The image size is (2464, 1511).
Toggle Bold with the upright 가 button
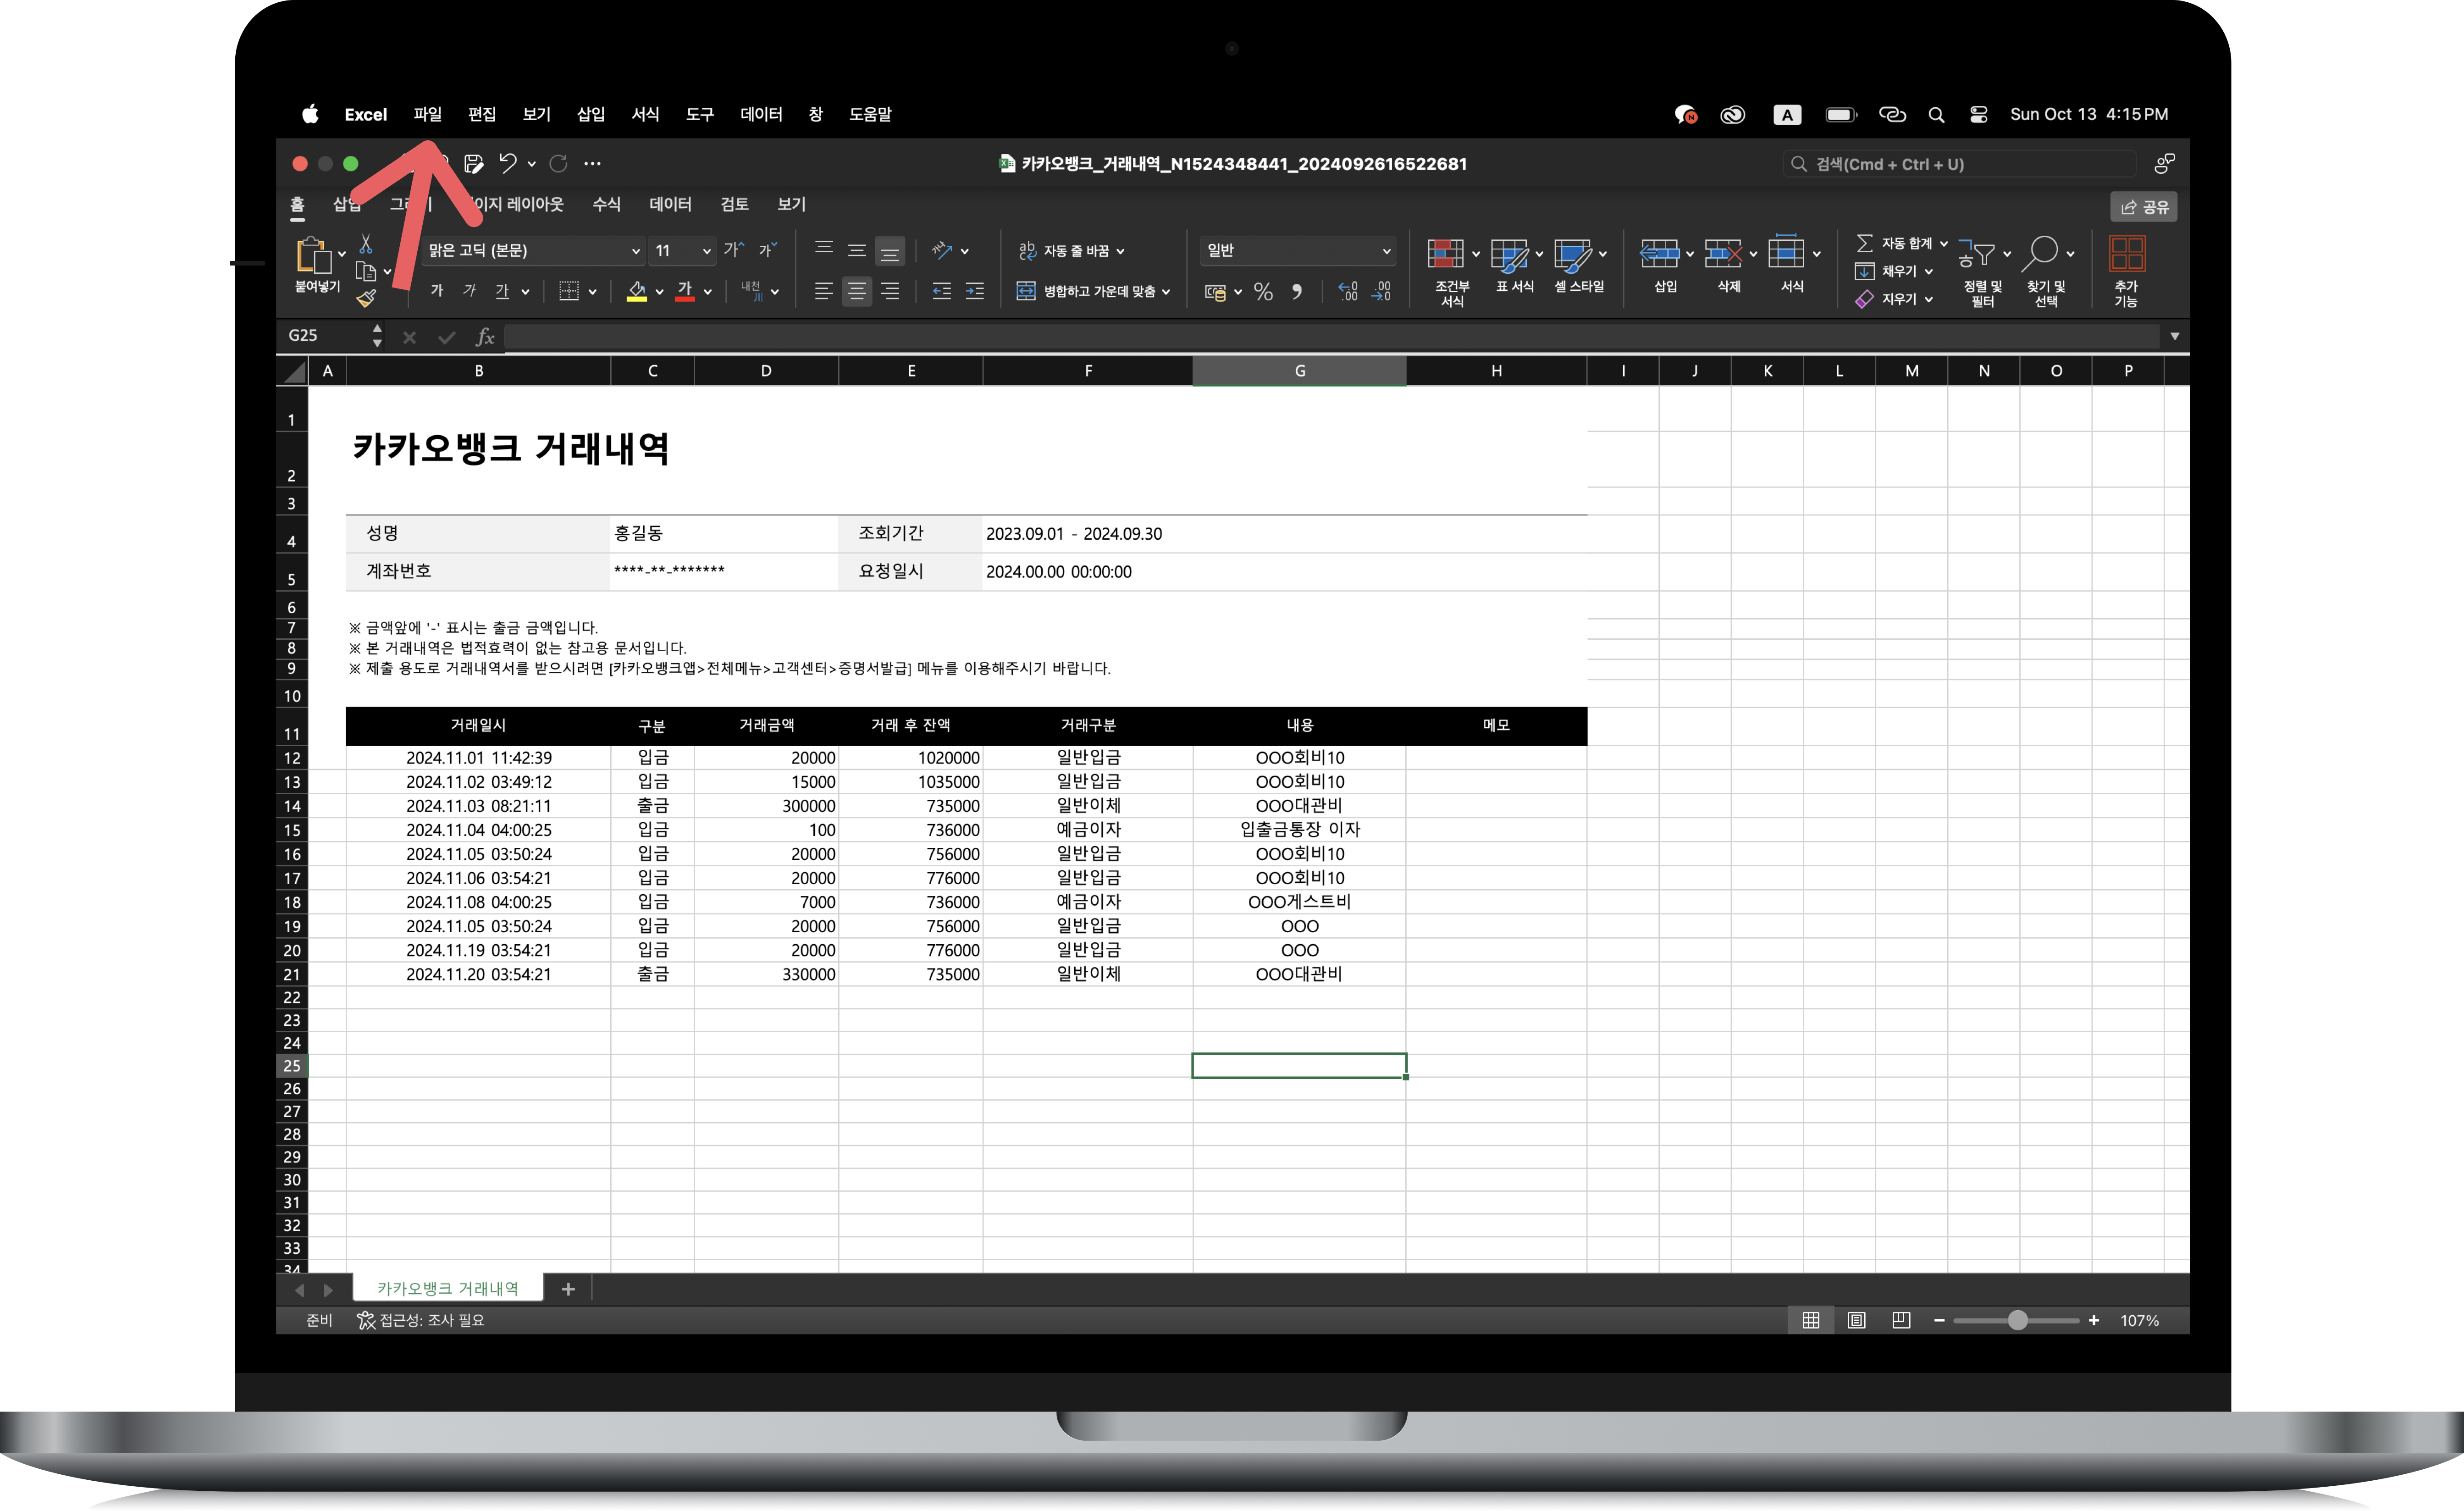click(x=437, y=291)
